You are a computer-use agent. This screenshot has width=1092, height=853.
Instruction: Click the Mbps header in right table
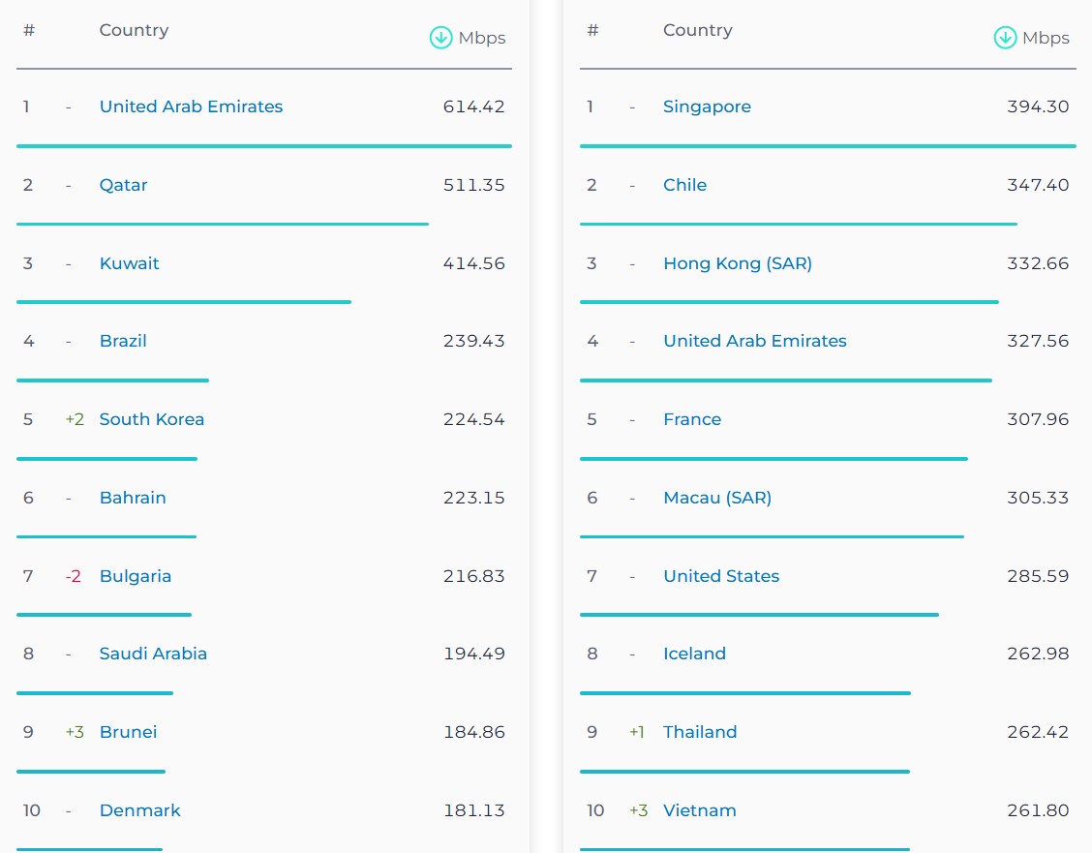click(x=1046, y=39)
